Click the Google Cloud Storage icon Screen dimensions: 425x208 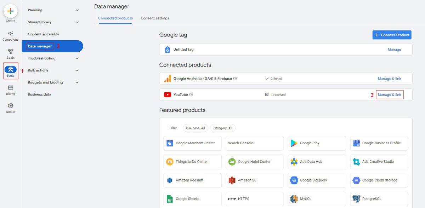pos(356,180)
